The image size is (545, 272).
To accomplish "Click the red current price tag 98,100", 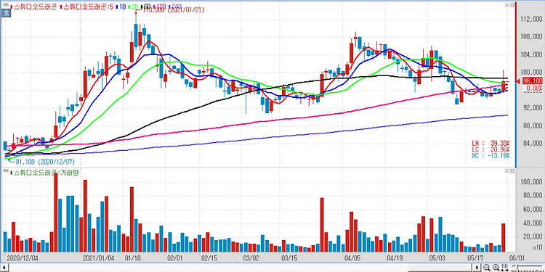I will point(532,81).
